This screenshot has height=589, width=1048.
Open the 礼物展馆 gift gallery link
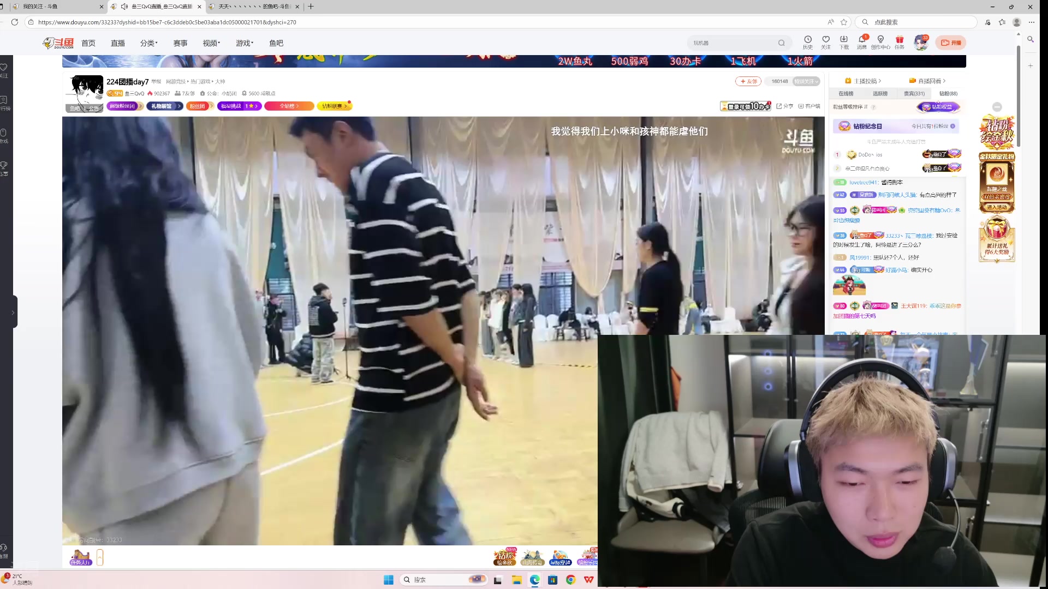point(164,106)
